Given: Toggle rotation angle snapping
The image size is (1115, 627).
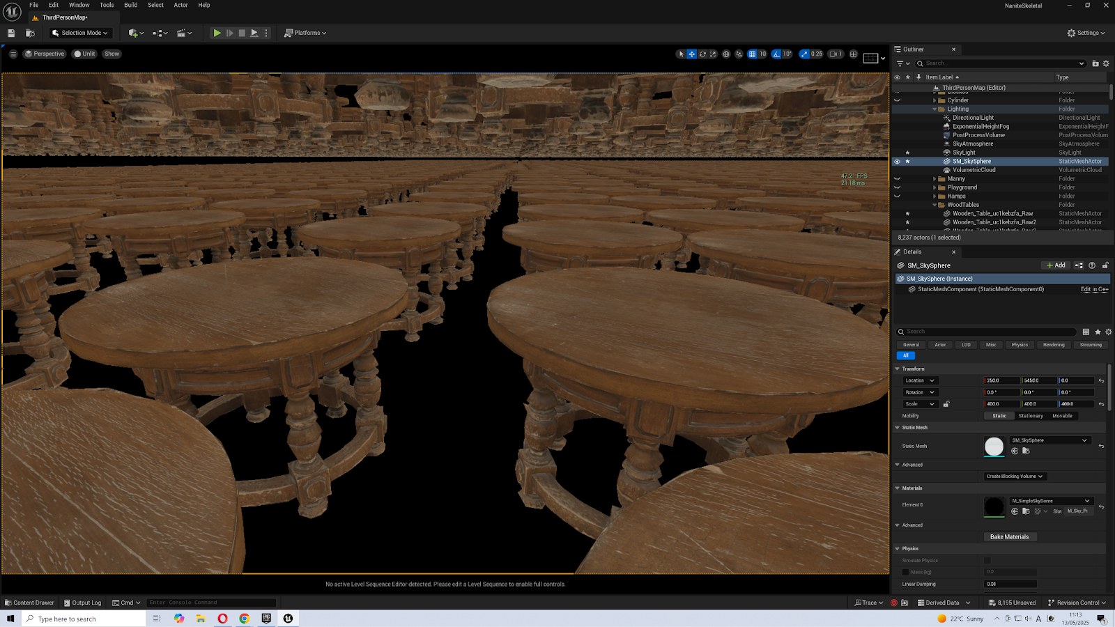Looking at the screenshot, I should pos(776,54).
